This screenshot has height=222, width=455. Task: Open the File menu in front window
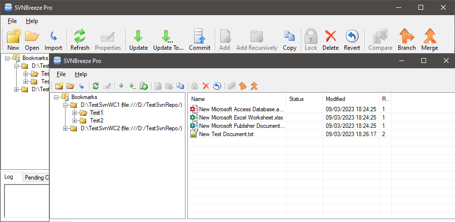[x=61, y=74]
